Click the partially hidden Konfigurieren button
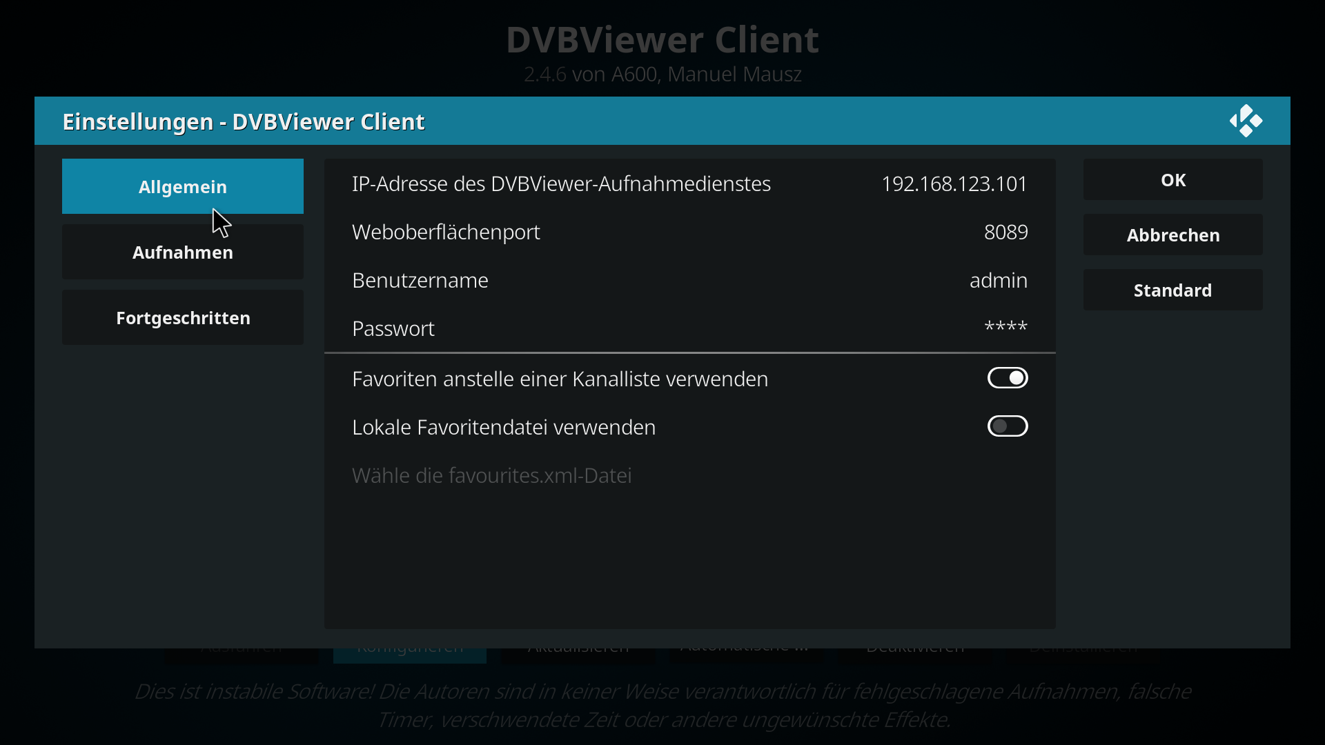 410,655
